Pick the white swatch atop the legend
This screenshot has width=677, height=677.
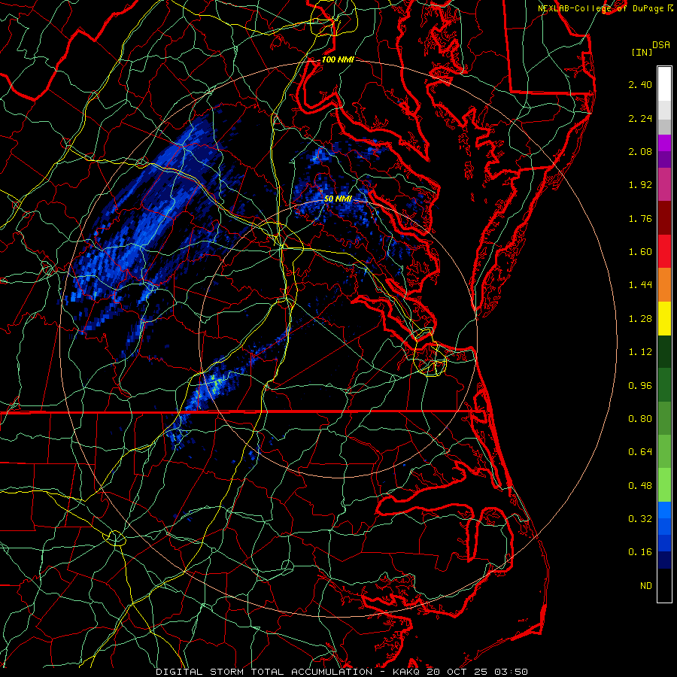click(664, 84)
